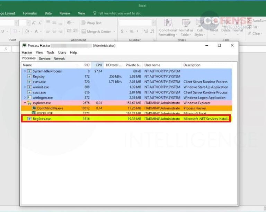Click the Wrap Text icon
Viewport: 266px width, 212px height.
coord(84,23)
